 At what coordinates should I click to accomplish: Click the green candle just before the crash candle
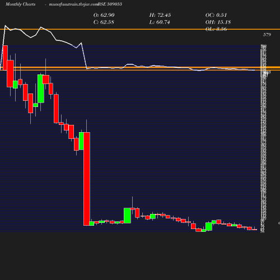coord(81,141)
